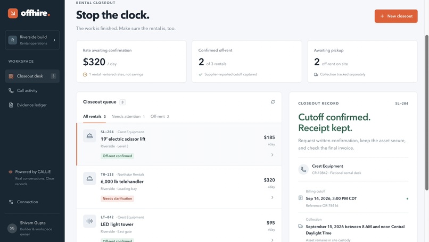The height and width of the screenshot is (242, 429).
Task: Click Reference OR-78416 text
Action: tap(322, 206)
